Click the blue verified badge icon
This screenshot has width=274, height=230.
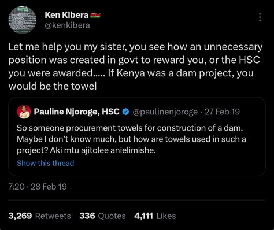coord(126,112)
